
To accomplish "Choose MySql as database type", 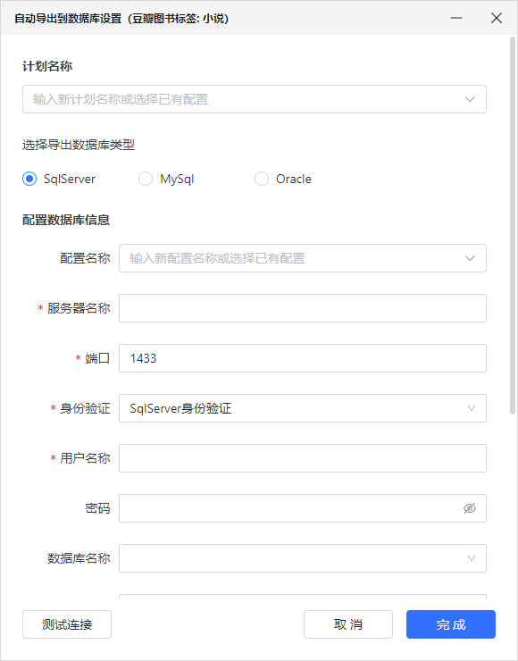I will [x=146, y=179].
